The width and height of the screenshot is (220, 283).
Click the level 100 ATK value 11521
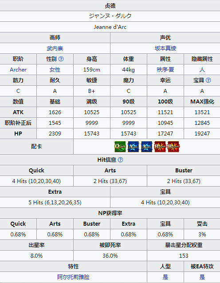click(165, 112)
